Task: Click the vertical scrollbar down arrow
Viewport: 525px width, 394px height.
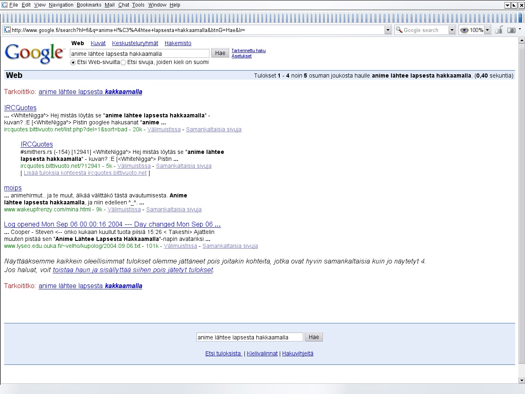Action: (x=522, y=380)
